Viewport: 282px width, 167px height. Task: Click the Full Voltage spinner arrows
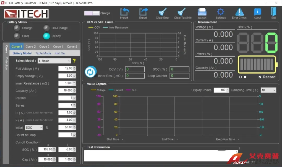(74, 68)
